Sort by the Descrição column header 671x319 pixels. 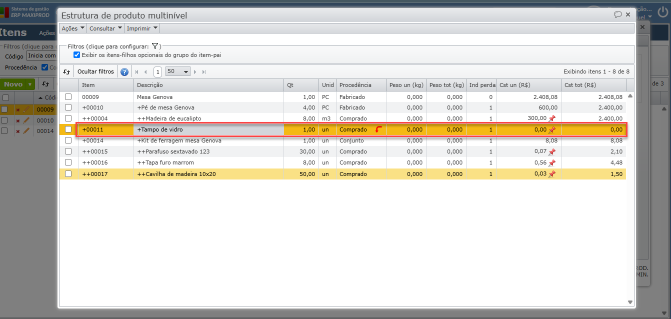[208, 85]
